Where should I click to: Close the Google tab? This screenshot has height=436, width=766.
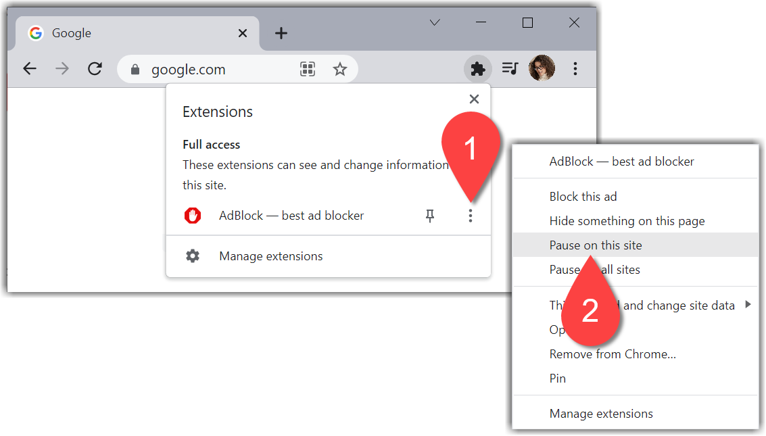pyautogui.click(x=242, y=33)
